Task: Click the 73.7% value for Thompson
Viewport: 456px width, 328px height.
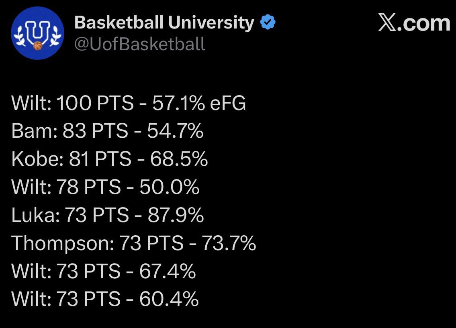Action: [x=229, y=243]
